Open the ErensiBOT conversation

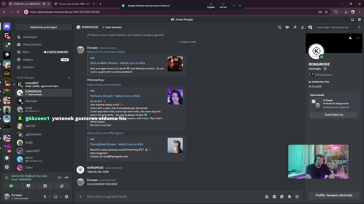44,84
